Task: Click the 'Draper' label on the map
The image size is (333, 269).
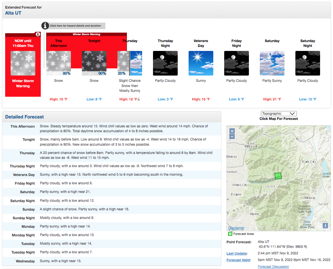Action: pos(236,194)
